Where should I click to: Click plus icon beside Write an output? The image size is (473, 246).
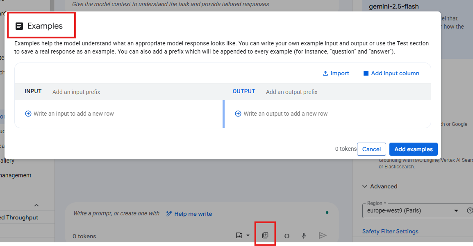point(238,114)
